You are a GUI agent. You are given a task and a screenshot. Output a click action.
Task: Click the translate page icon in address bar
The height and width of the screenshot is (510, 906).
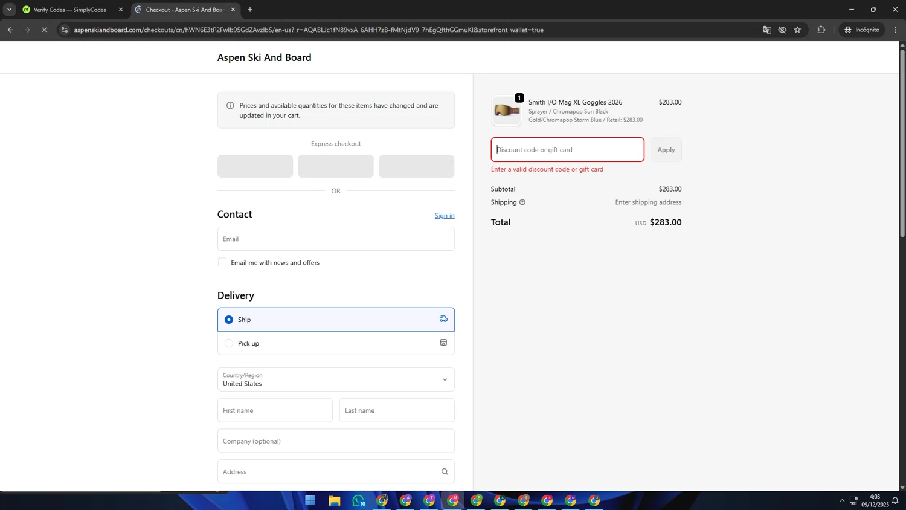[x=767, y=30]
